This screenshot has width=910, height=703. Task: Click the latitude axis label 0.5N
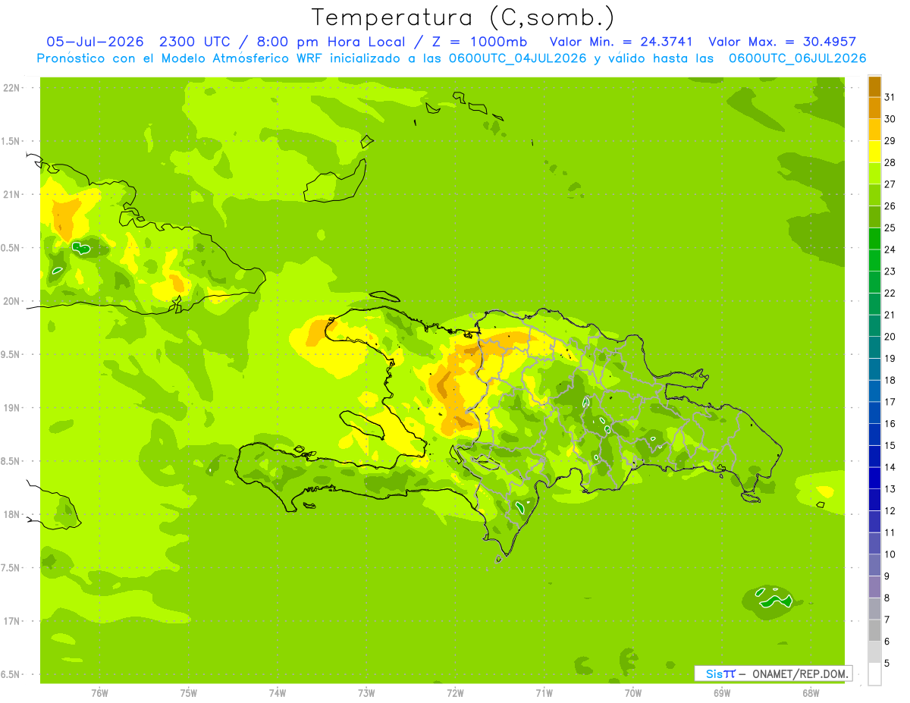click(11, 248)
